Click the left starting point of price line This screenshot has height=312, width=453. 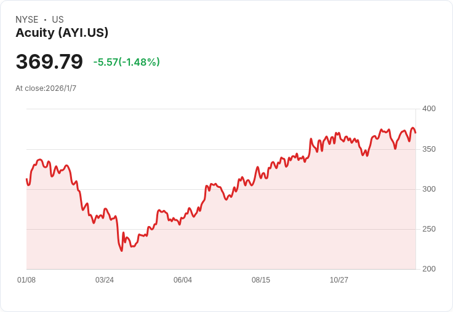click(x=26, y=179)
